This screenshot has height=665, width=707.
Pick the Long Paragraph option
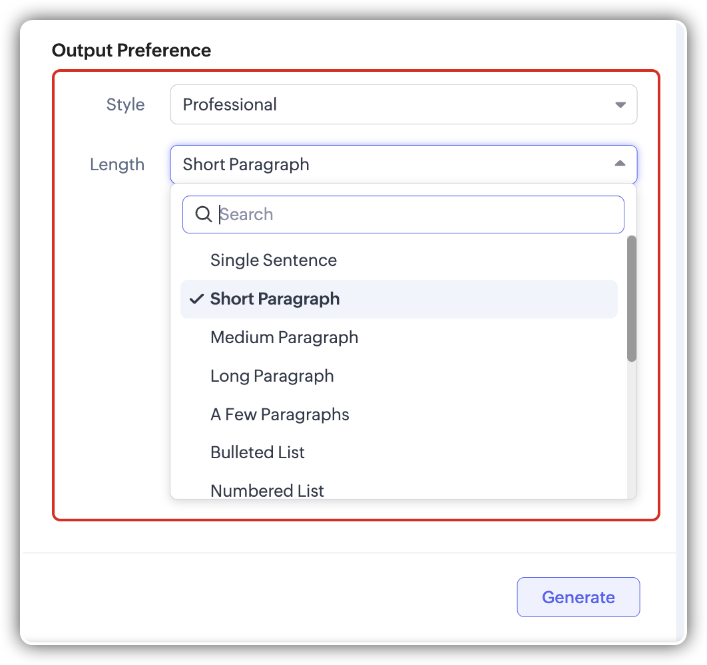[272, 376]
